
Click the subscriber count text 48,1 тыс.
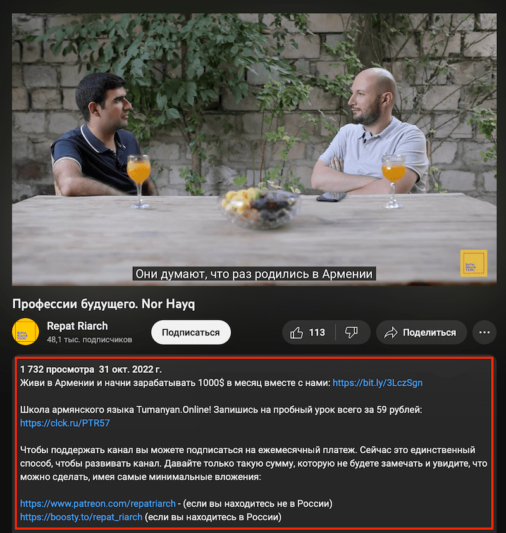[x=89, y=339]
